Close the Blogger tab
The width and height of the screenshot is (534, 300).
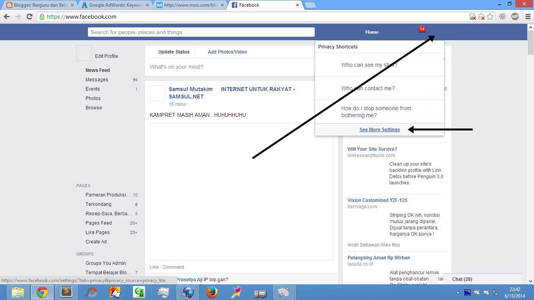click(x=72, y=5)
